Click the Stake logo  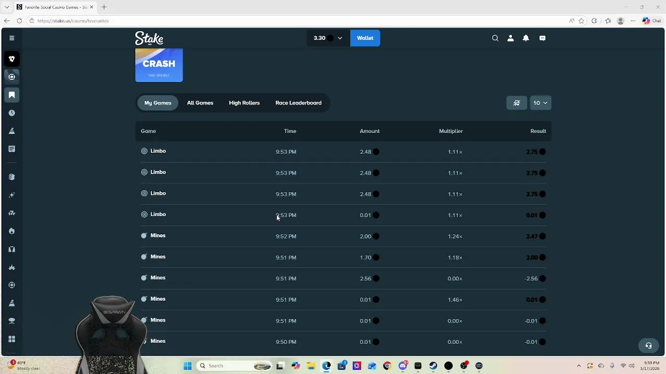click(x=149, y=38)
